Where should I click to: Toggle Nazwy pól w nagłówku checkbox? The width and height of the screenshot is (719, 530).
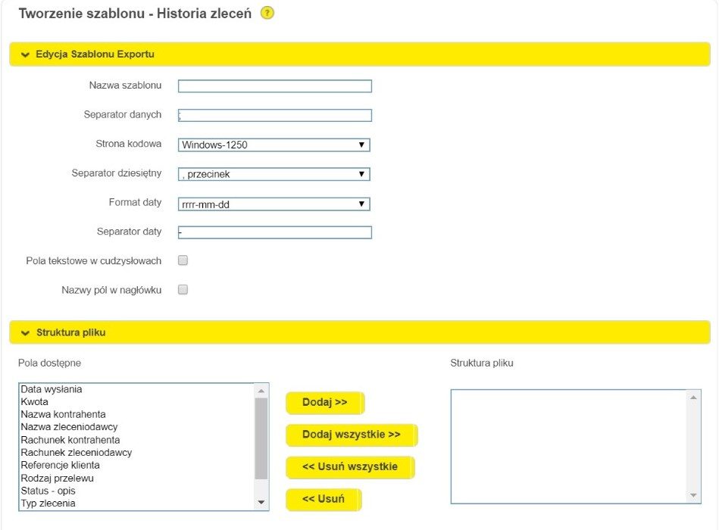[183, 289]
